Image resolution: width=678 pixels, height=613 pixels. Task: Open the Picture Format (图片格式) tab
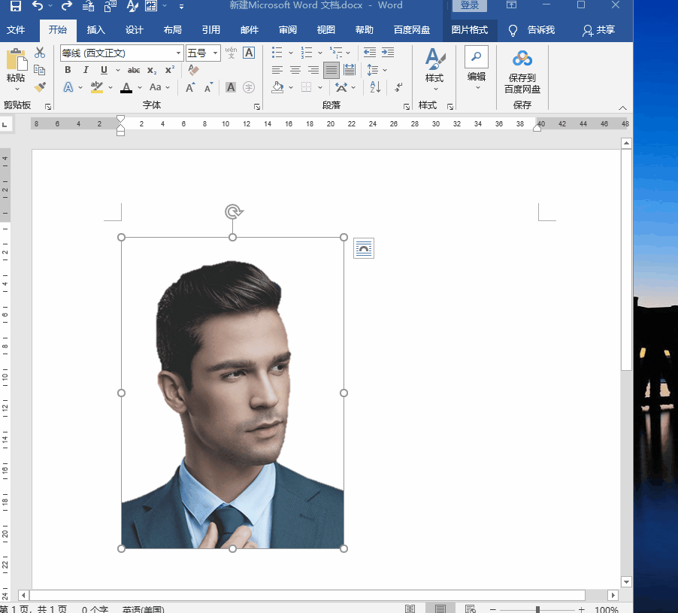(469, 30)
